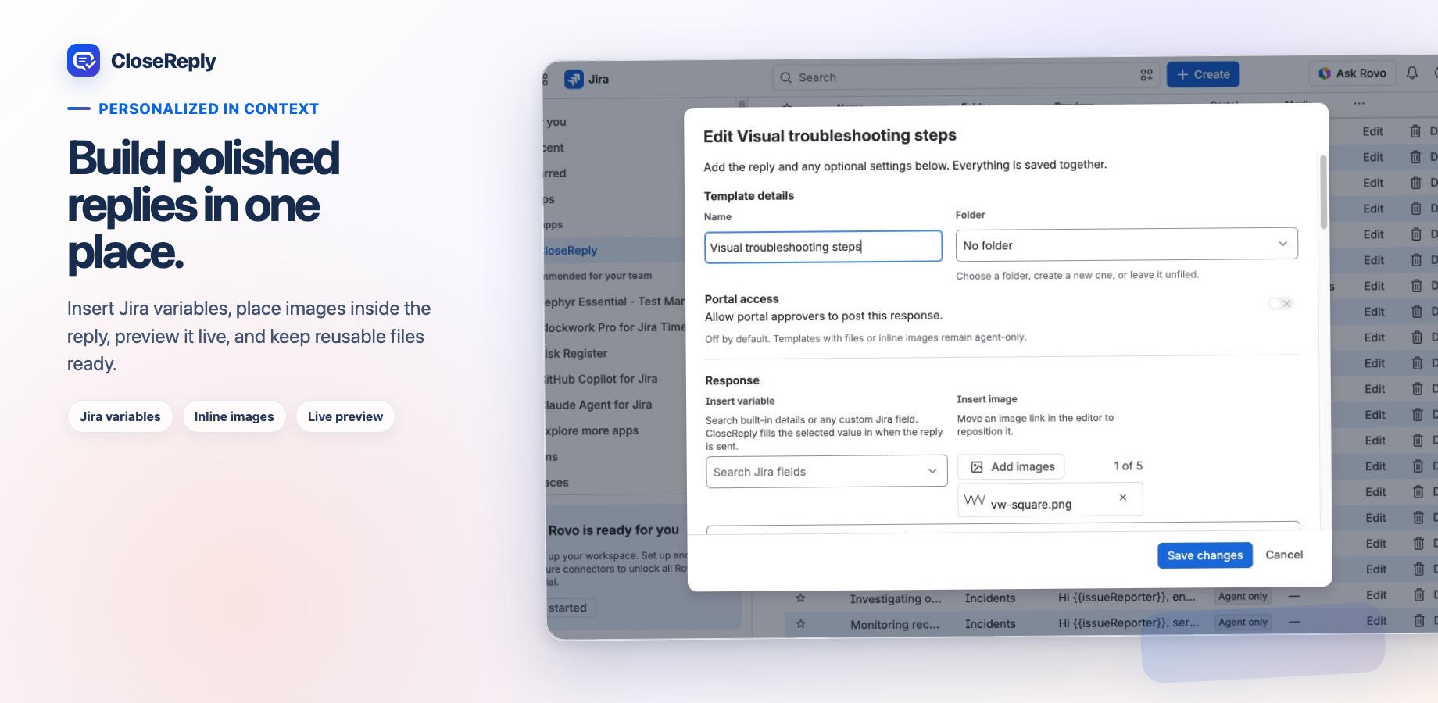The height and width of the screenshot is (703, 1438).
Task: Click the Jira variables pill
Action: tap(120, 416)
